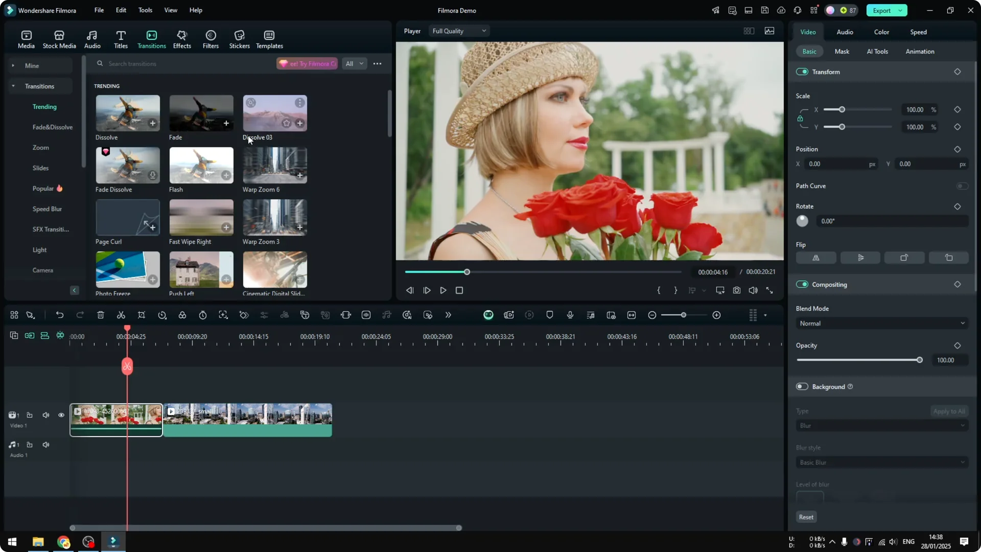
Task: Open the Tools menu
Action: point(145,10)
